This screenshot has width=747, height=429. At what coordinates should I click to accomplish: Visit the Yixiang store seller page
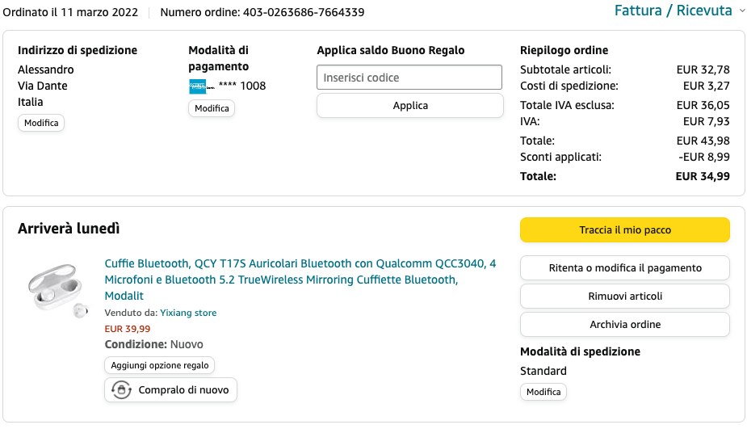tap(188, 313)
